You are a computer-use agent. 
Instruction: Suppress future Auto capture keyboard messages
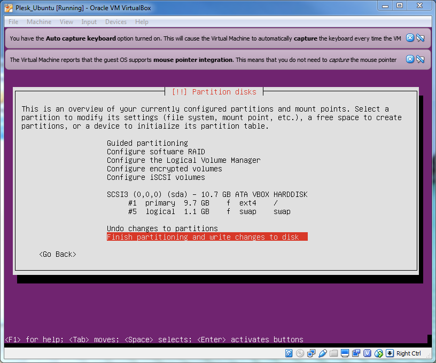tap(420, 38)
